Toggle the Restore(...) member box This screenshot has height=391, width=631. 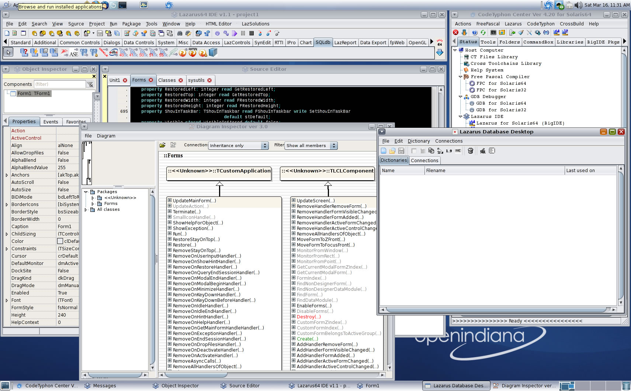[x=170, y=245]
